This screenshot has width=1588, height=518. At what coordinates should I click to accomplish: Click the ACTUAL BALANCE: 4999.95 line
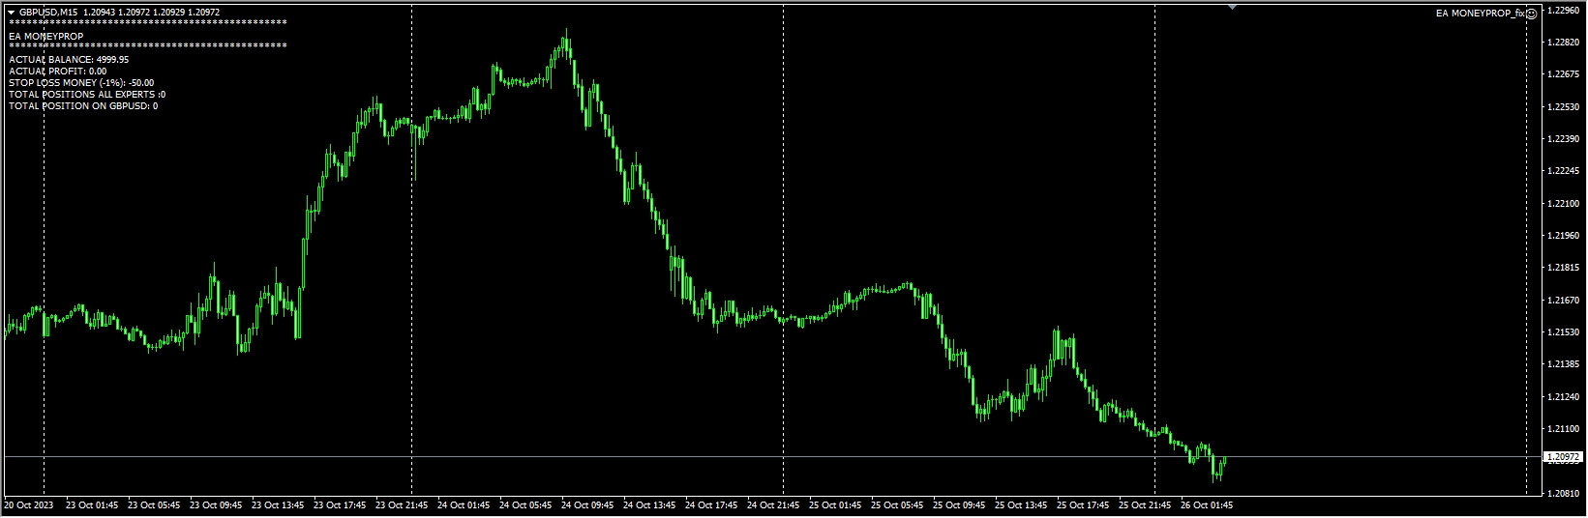[x=69, y=60]
